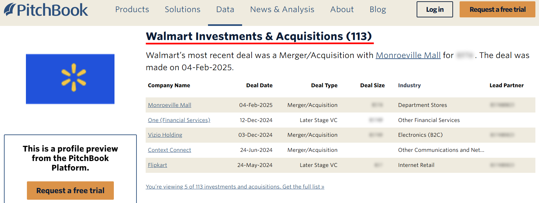Open One (Financial Services) company link

(x=179, y=120)
